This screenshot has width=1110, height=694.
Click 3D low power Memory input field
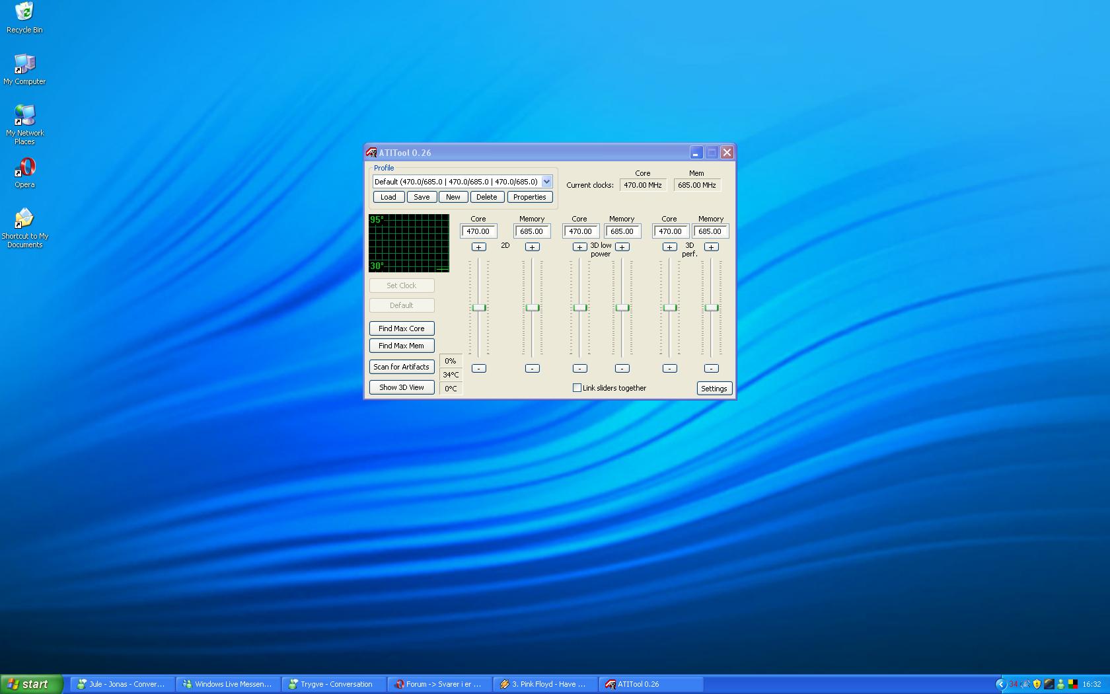pyautogui.click(x=622, y=231)
